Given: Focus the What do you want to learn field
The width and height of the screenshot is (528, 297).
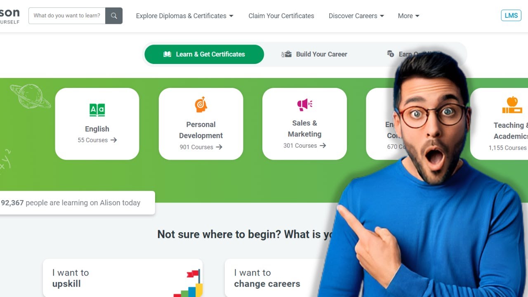Looking at the screenshot, I should (x=67, y=16).
